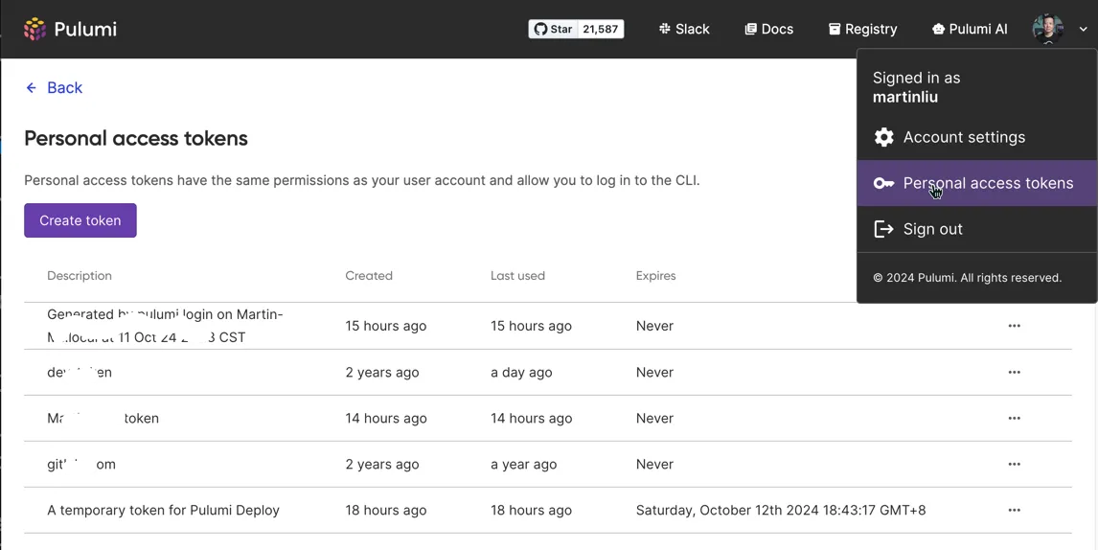Open options for dev token row
The image size is (1098, 550).
(x=1014, y=372)
